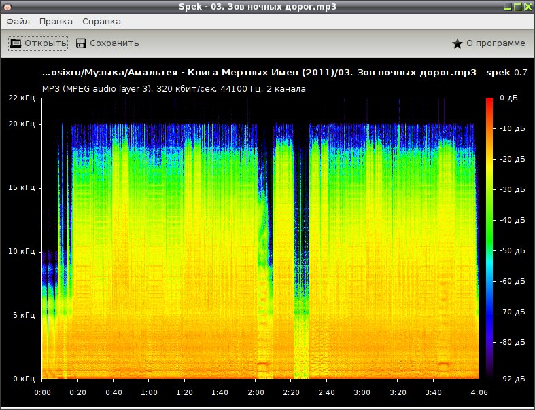Click the 1:20 time label
This screenshot has width=535, height=410.
pos(184,392)
